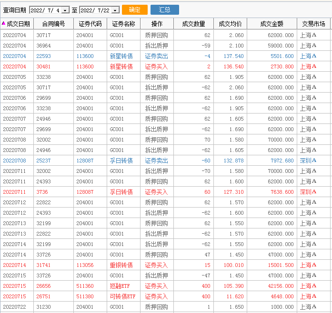The image size is (332, 313).
Task: Click the 成交数量 column header
Action: [193, 24]
